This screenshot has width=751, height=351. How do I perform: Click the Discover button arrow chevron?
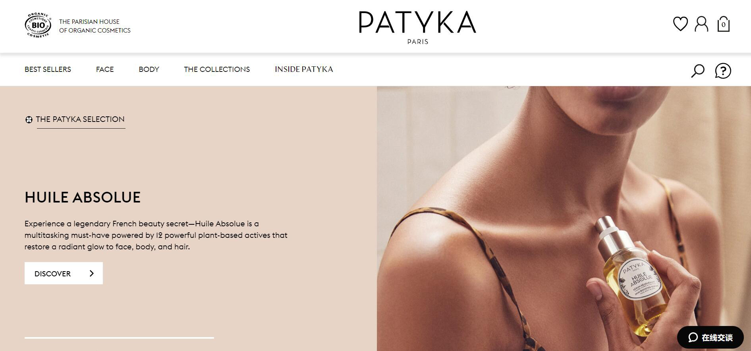(92, 273)
